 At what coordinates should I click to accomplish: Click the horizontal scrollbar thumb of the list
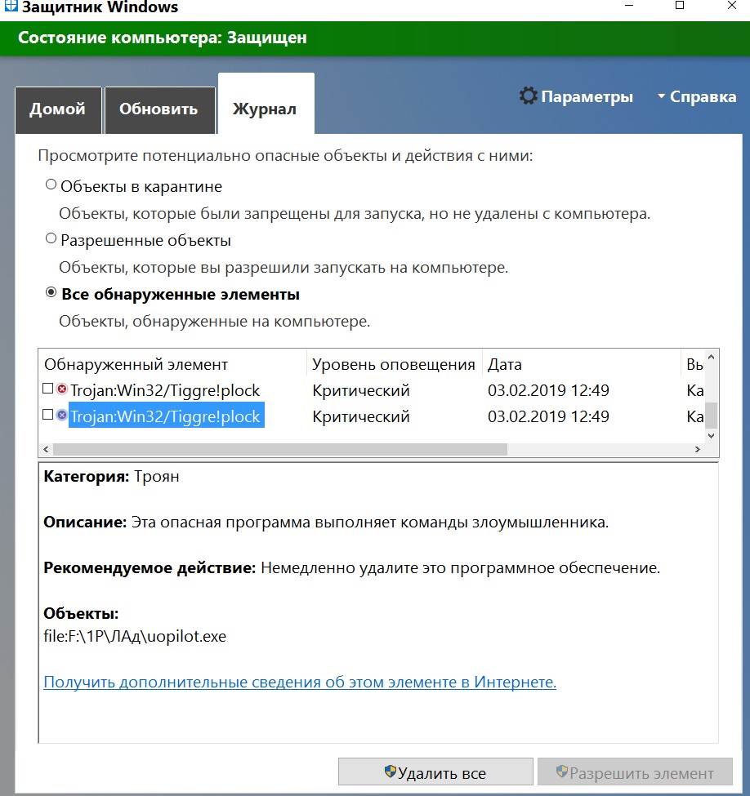coord(280,449)
